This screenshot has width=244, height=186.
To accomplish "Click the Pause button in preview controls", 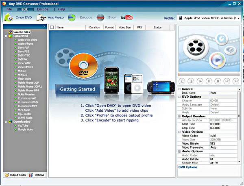I will coord(209,81).
